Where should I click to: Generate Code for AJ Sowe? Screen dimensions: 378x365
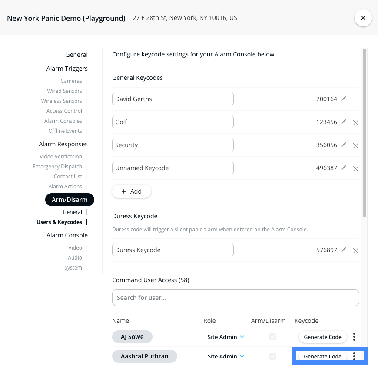[322, 337]
